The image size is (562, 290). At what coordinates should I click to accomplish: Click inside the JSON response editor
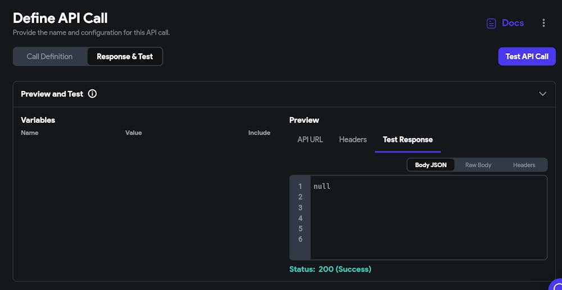[427, 224]
